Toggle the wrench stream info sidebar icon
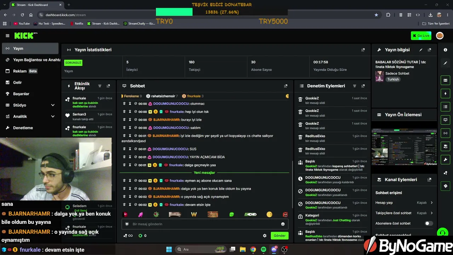453x255 pixels. (446, 159)
